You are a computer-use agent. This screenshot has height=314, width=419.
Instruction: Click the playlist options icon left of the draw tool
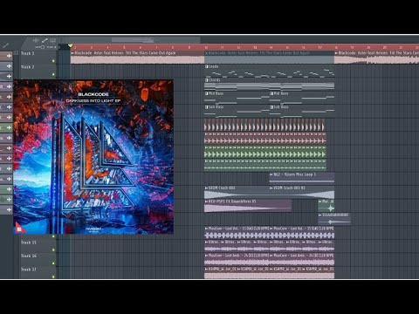click(36, 40)
